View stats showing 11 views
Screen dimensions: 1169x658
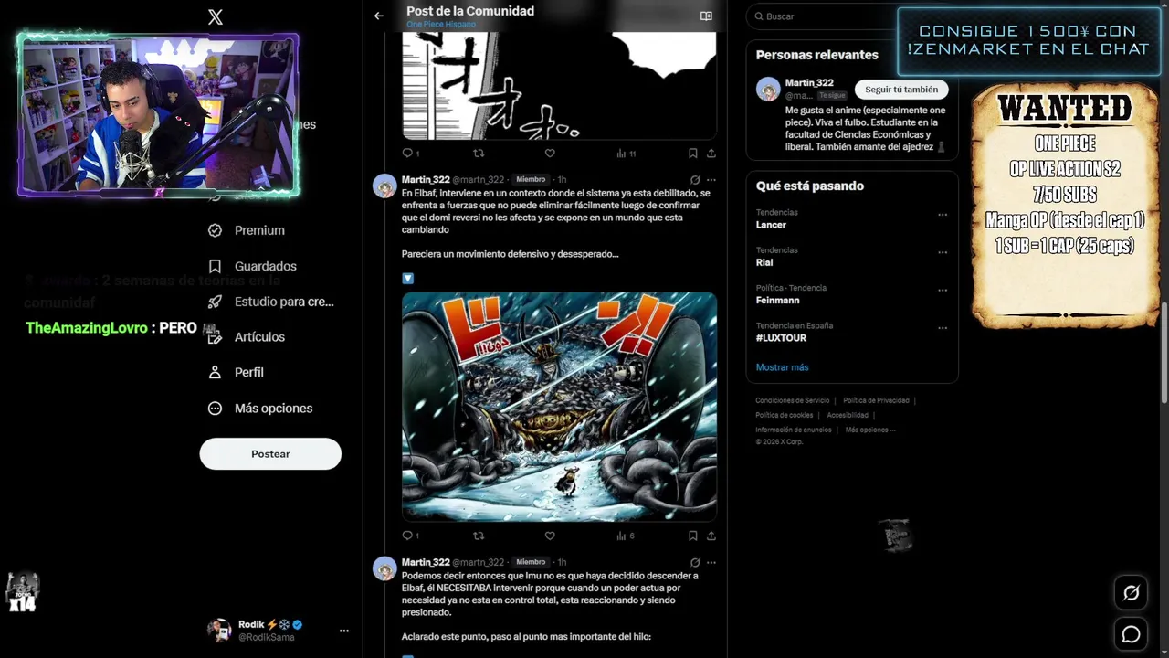626,153
